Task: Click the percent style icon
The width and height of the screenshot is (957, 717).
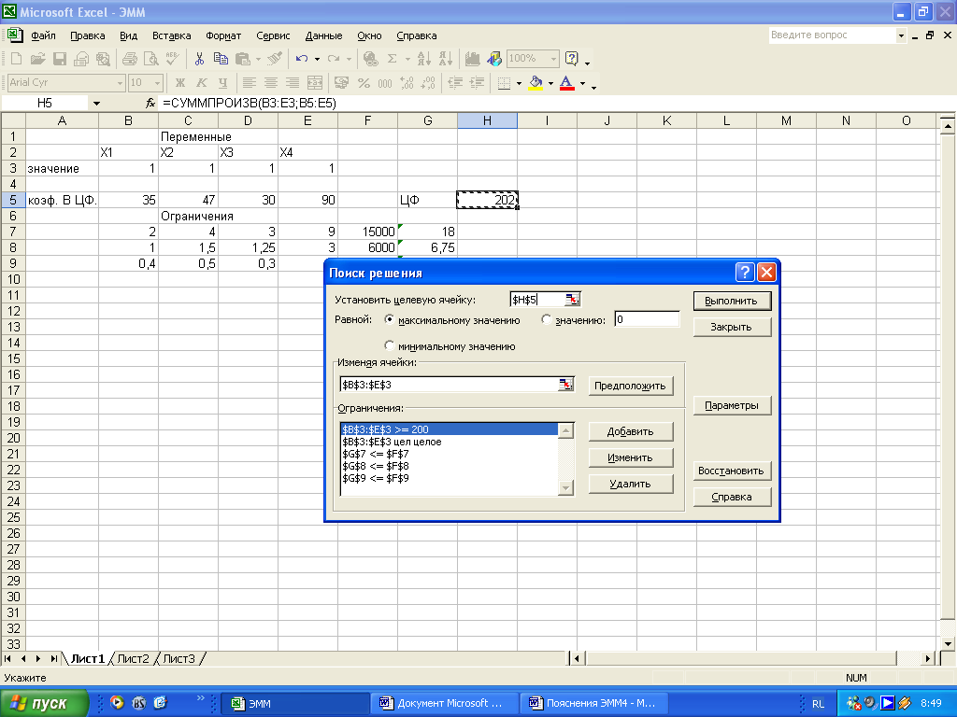Action: coord(363,83)
